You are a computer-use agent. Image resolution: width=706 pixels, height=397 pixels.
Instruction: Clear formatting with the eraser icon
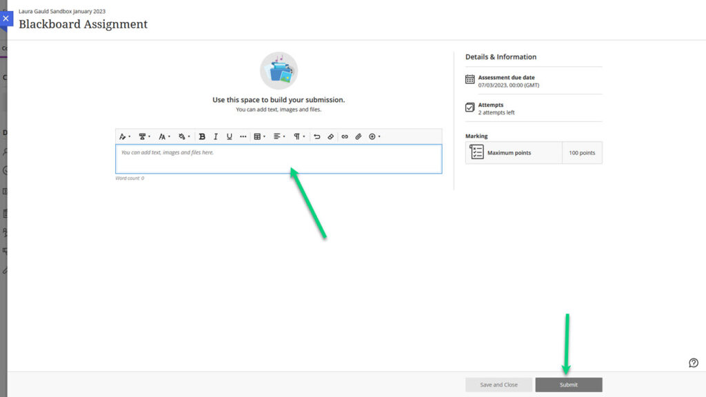coord(331,136)
